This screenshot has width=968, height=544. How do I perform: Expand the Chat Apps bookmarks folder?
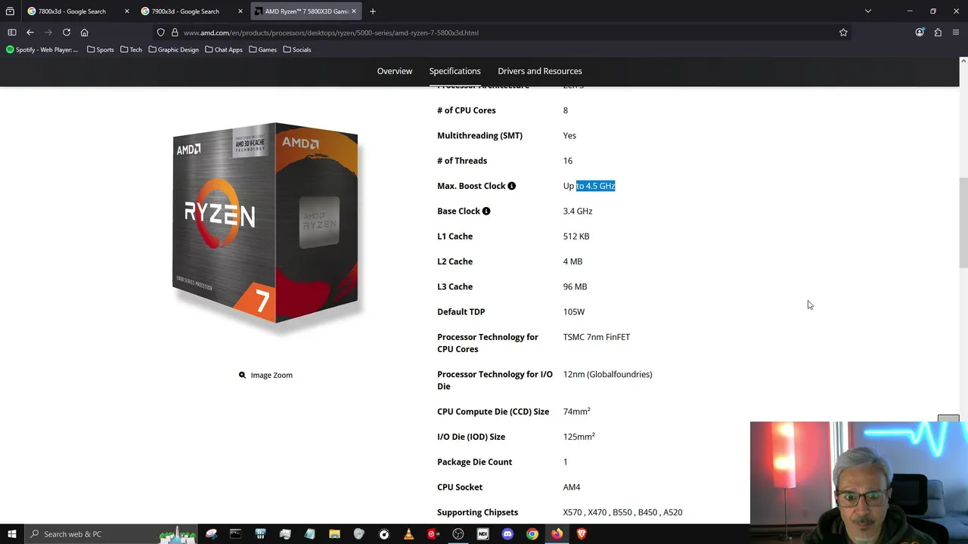224,50
